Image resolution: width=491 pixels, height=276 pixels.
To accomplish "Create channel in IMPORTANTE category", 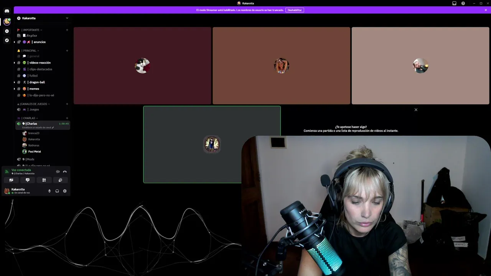I will [x=67, y=30].
